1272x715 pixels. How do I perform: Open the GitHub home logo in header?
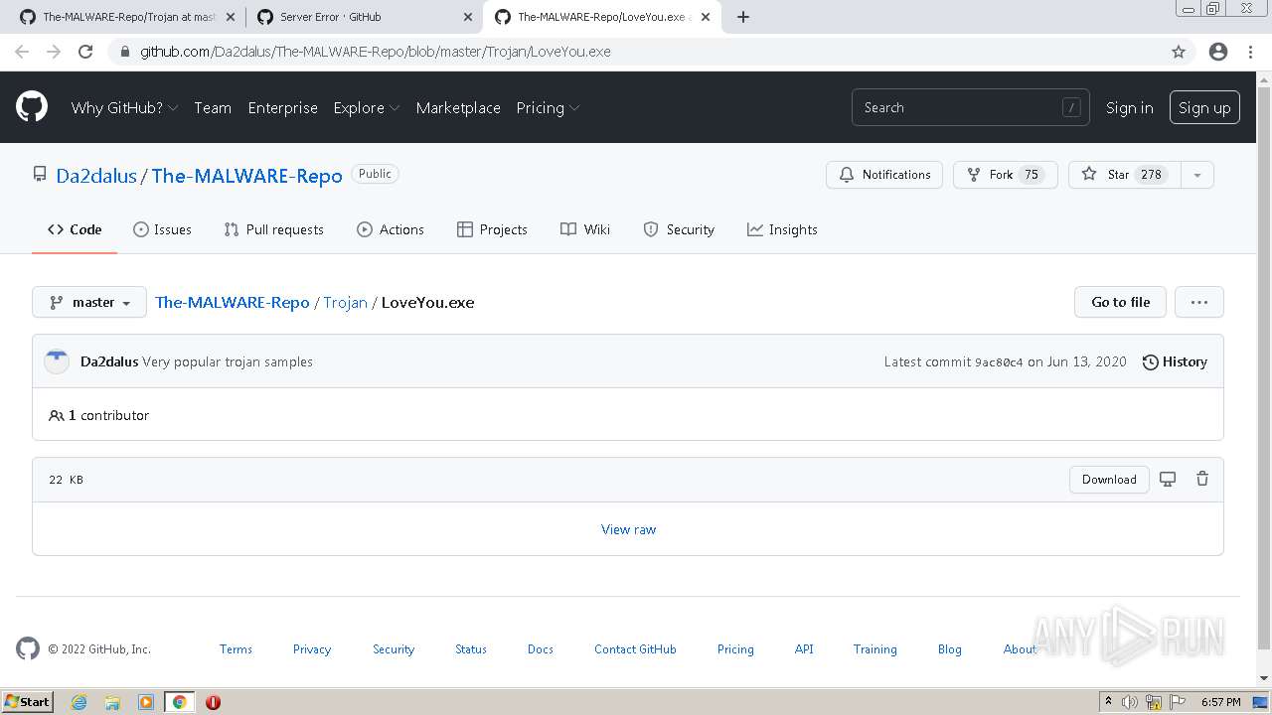[x=32, y=107]
